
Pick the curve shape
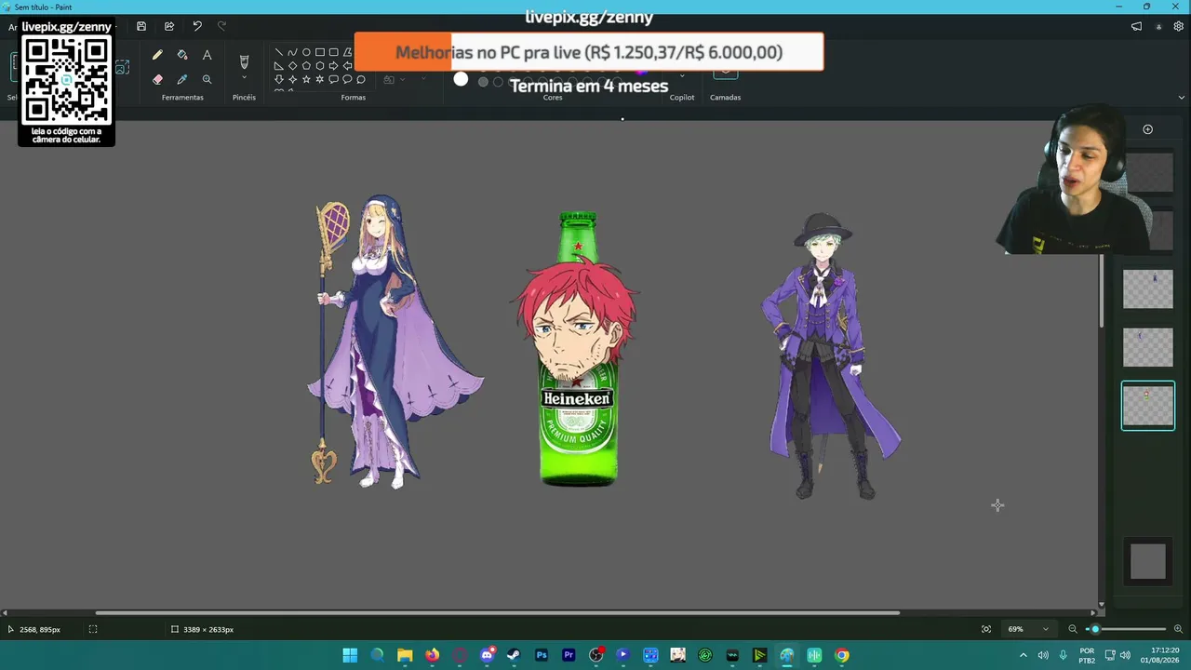point(292,52)
